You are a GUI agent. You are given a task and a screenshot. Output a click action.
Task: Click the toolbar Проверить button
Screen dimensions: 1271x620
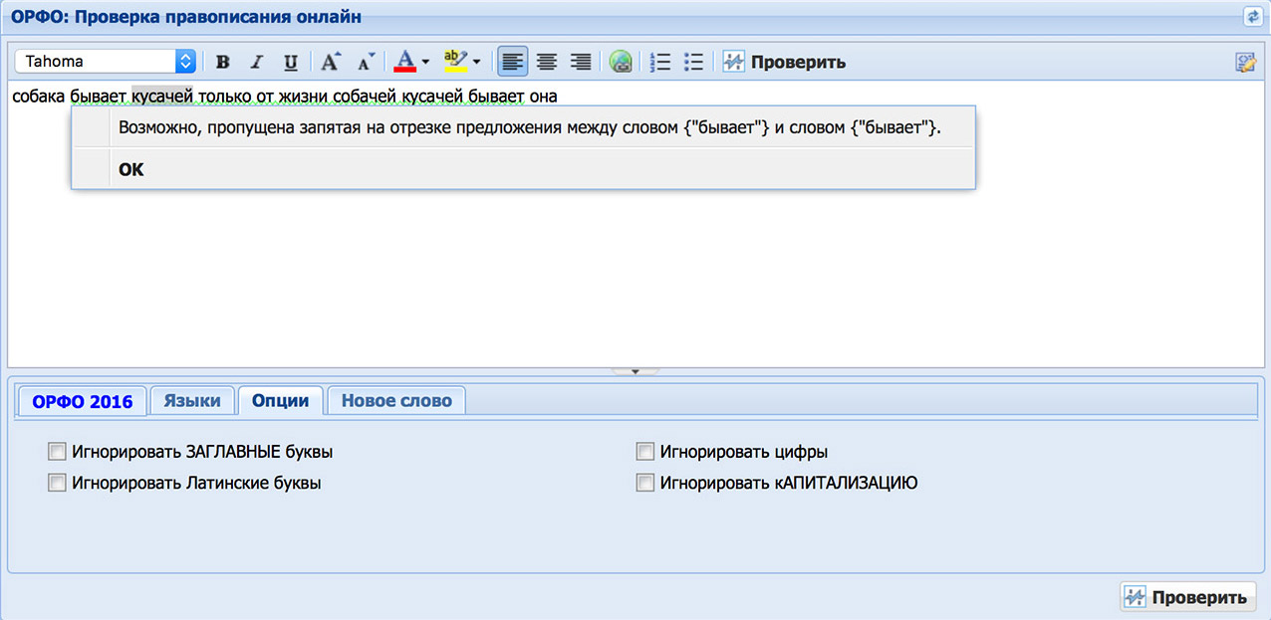point(784,62)
